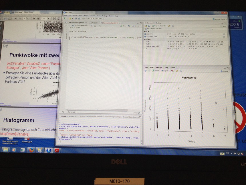Viewport: 246px width, 185px height.
Task: Open the R Script file type dropdown
Action: [x=138, y=113]
